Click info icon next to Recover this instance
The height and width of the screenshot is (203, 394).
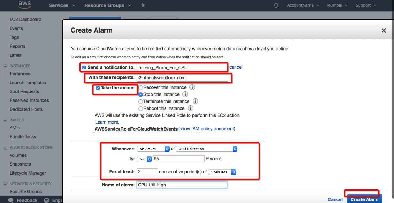coord(192,87)
